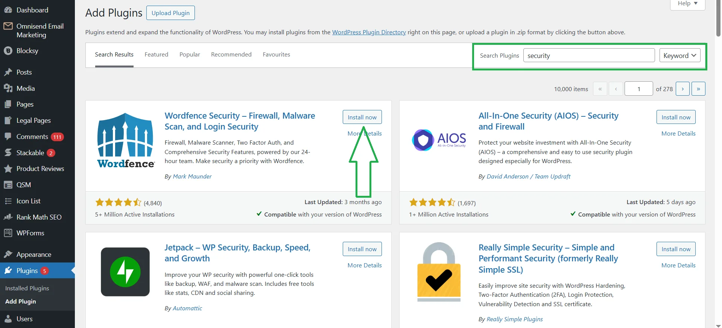Click the Comments speech bubble icon
The height and width of the screenshot is (328, 722).
coord(8,137)
